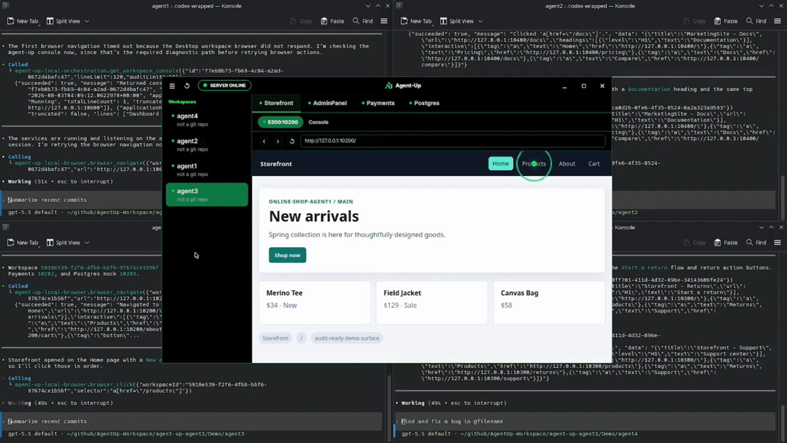Open the Field Jacket product card
Image resolution: width=787 pixels, height=443 pixels.
[432, 303]
